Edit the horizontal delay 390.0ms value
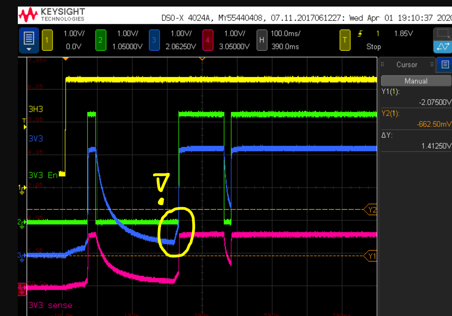This screenshot has height=316, width=452. click(285, 47)
